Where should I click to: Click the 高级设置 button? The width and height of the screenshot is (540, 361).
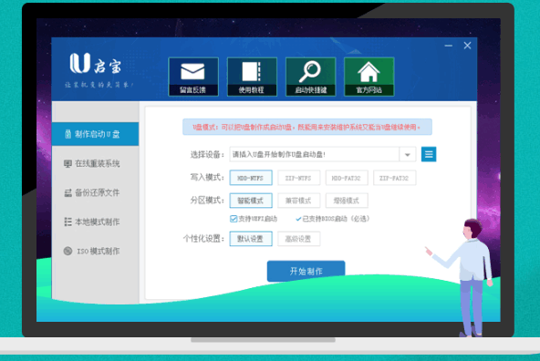pyautogui.click(x=298, y=239)
